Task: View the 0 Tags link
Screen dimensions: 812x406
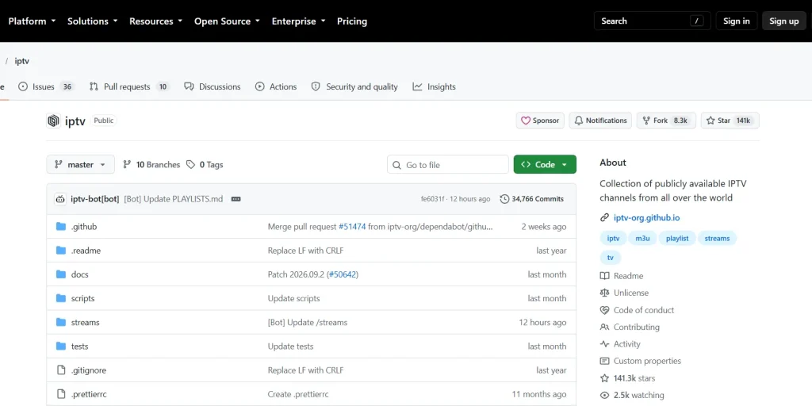Action: coord(205,165)
